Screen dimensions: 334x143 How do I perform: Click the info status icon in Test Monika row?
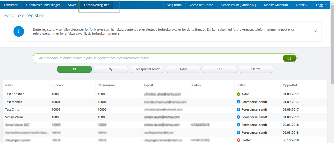pos(238,102)
